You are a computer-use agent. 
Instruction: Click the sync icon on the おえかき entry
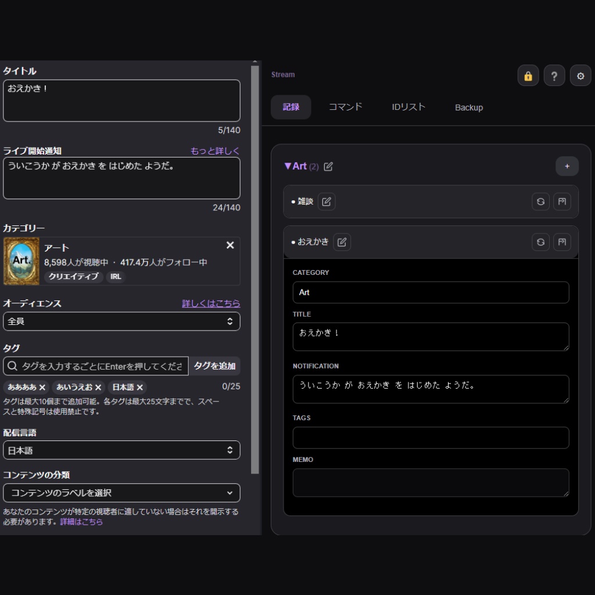point(540,242)
